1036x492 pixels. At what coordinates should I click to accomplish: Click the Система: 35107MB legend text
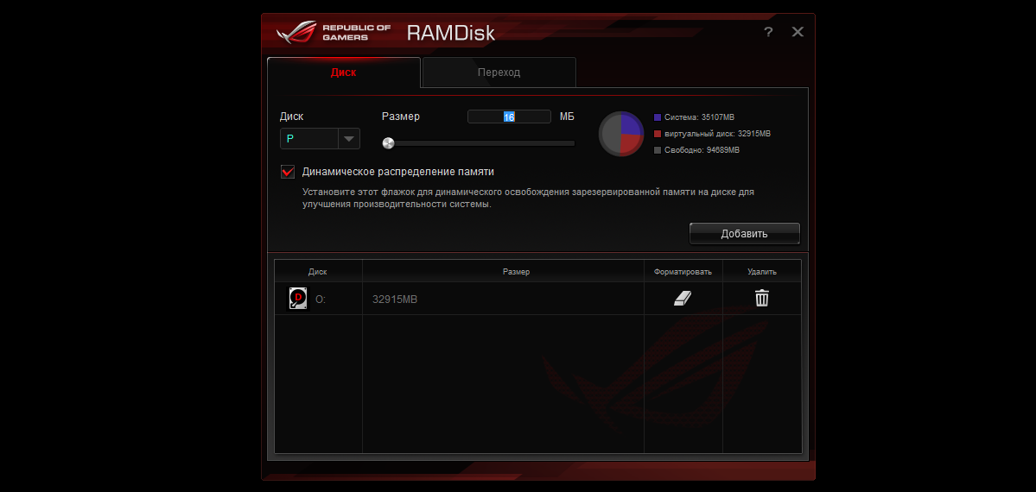coord(699,117)
